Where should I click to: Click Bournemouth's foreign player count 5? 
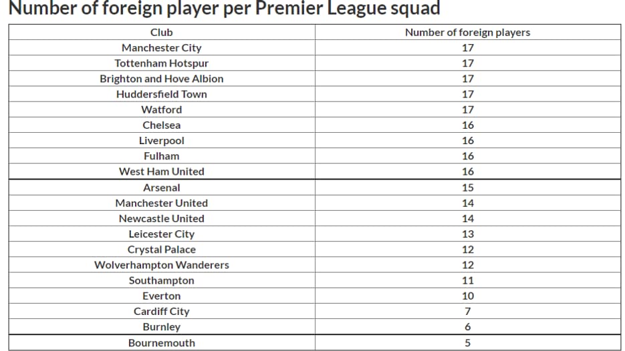467,343
